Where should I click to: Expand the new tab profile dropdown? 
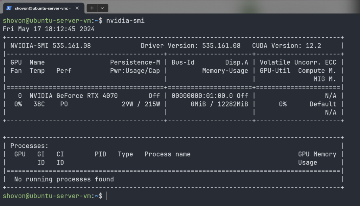[102, 8]
